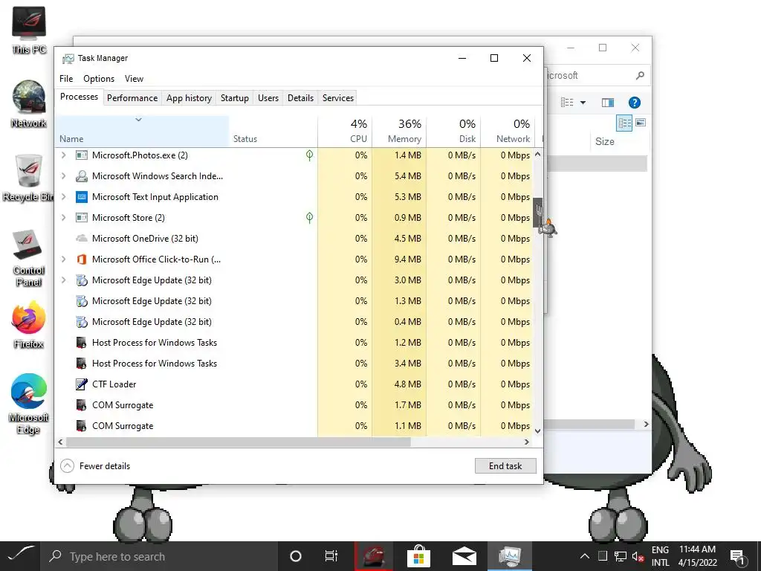This screenshot has height=571, width=761.
Task: Open Network desktop icon
Action: (29, 104)
